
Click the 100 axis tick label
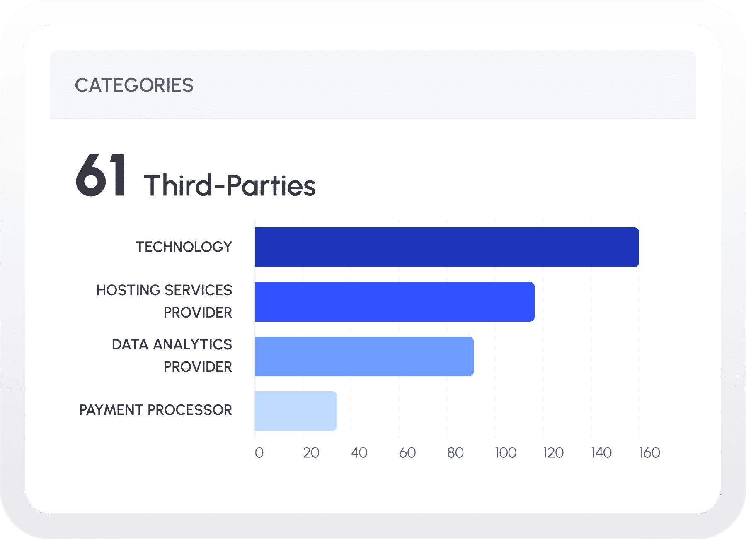click(506, 453)
